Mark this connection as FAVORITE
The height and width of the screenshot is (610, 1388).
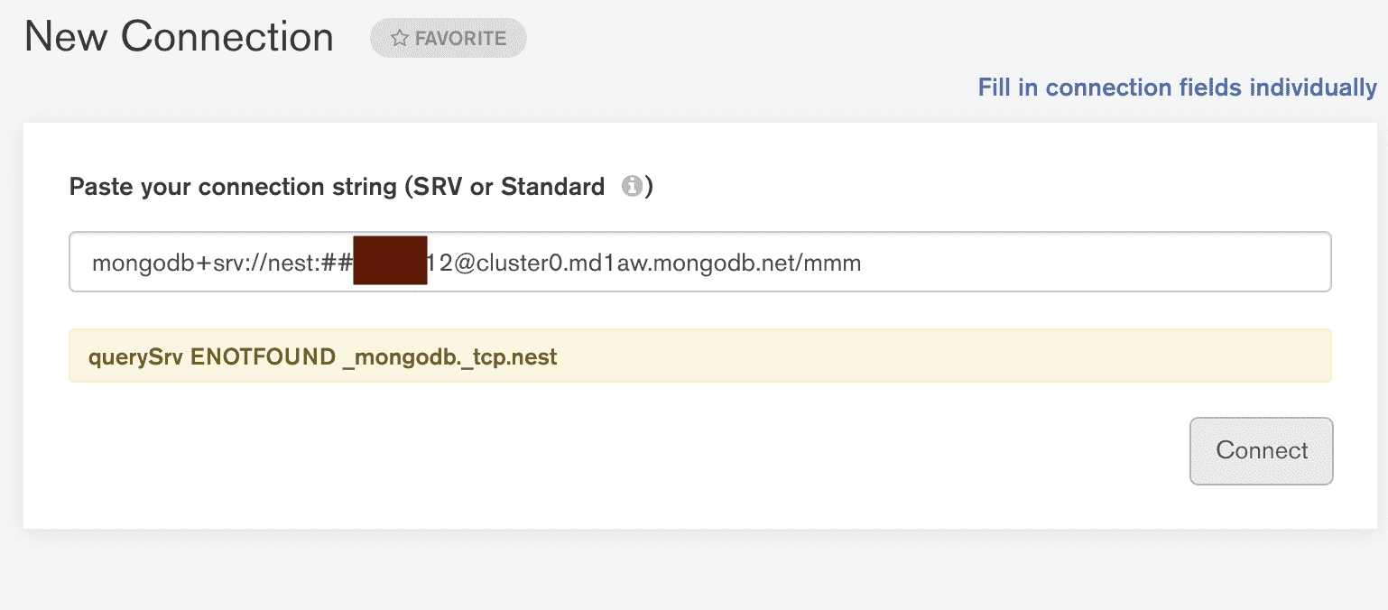click(x=449, y=39)
